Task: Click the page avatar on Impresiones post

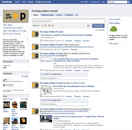Action: click(x=35, y=34)
